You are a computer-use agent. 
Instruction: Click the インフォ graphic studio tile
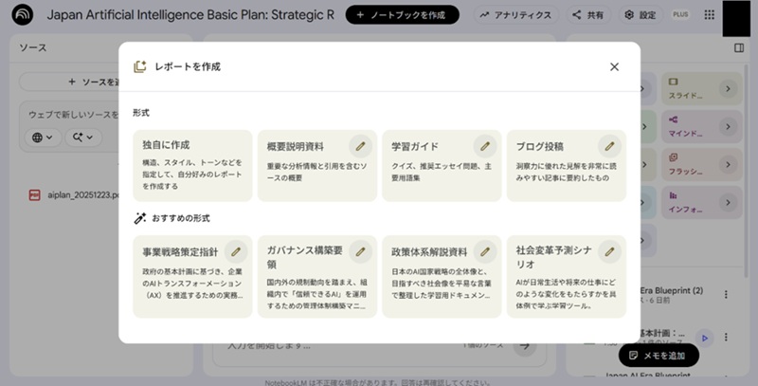701,202
